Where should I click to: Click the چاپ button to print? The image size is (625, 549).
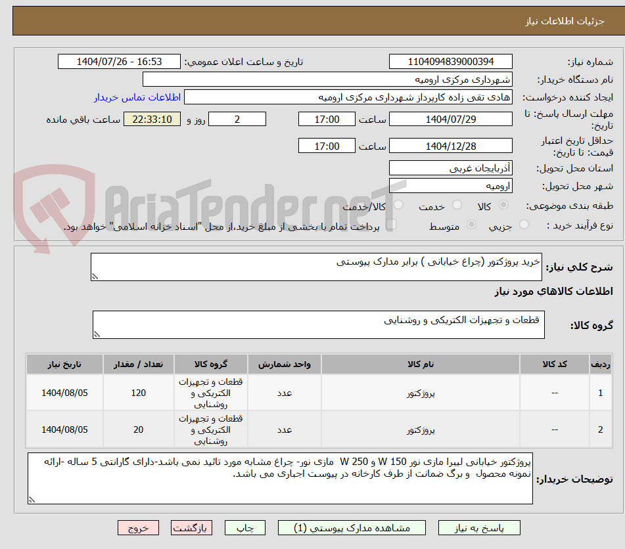pos(244,527)
